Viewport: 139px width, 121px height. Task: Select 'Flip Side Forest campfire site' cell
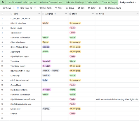pos(25,99)
